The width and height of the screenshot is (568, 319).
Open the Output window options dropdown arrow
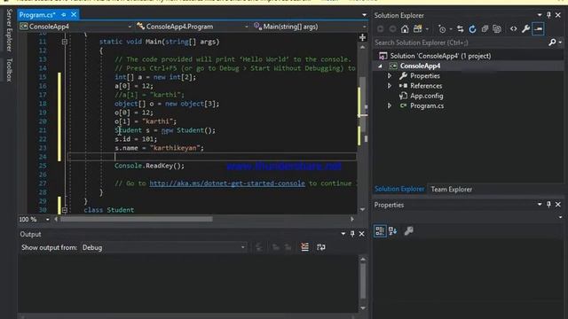(343, 234)
